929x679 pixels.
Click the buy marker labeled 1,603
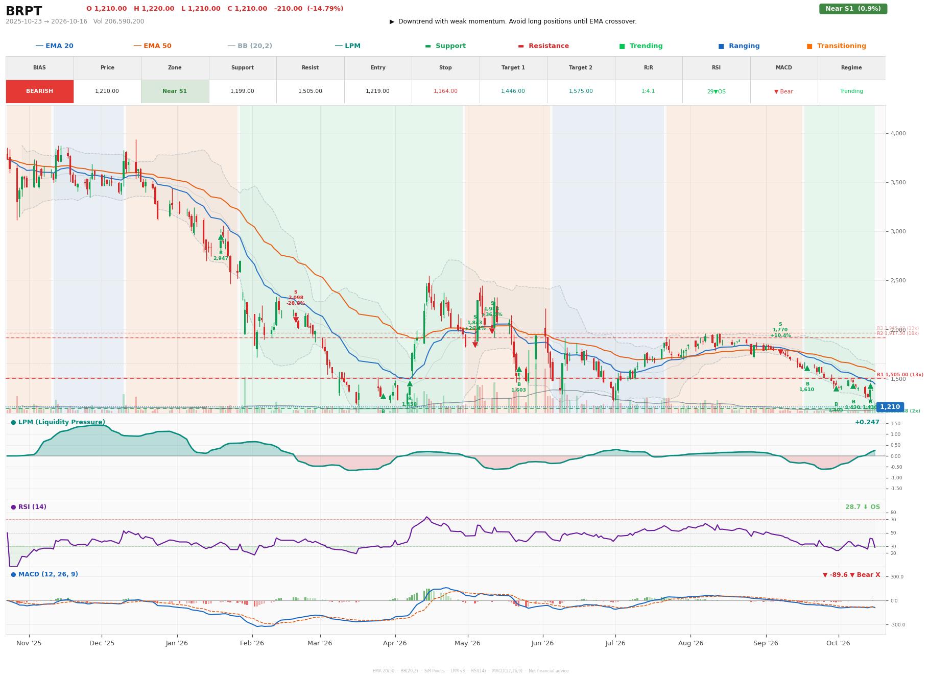coord(518,369)
